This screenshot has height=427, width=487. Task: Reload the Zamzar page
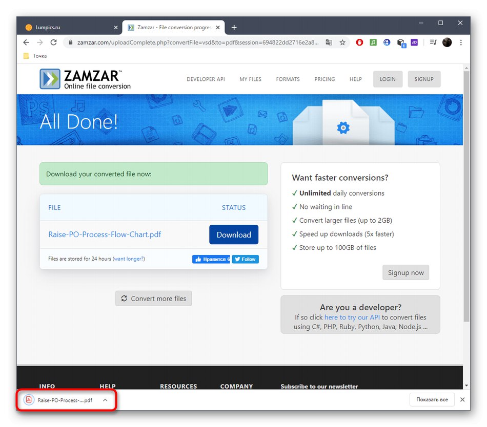53,42
